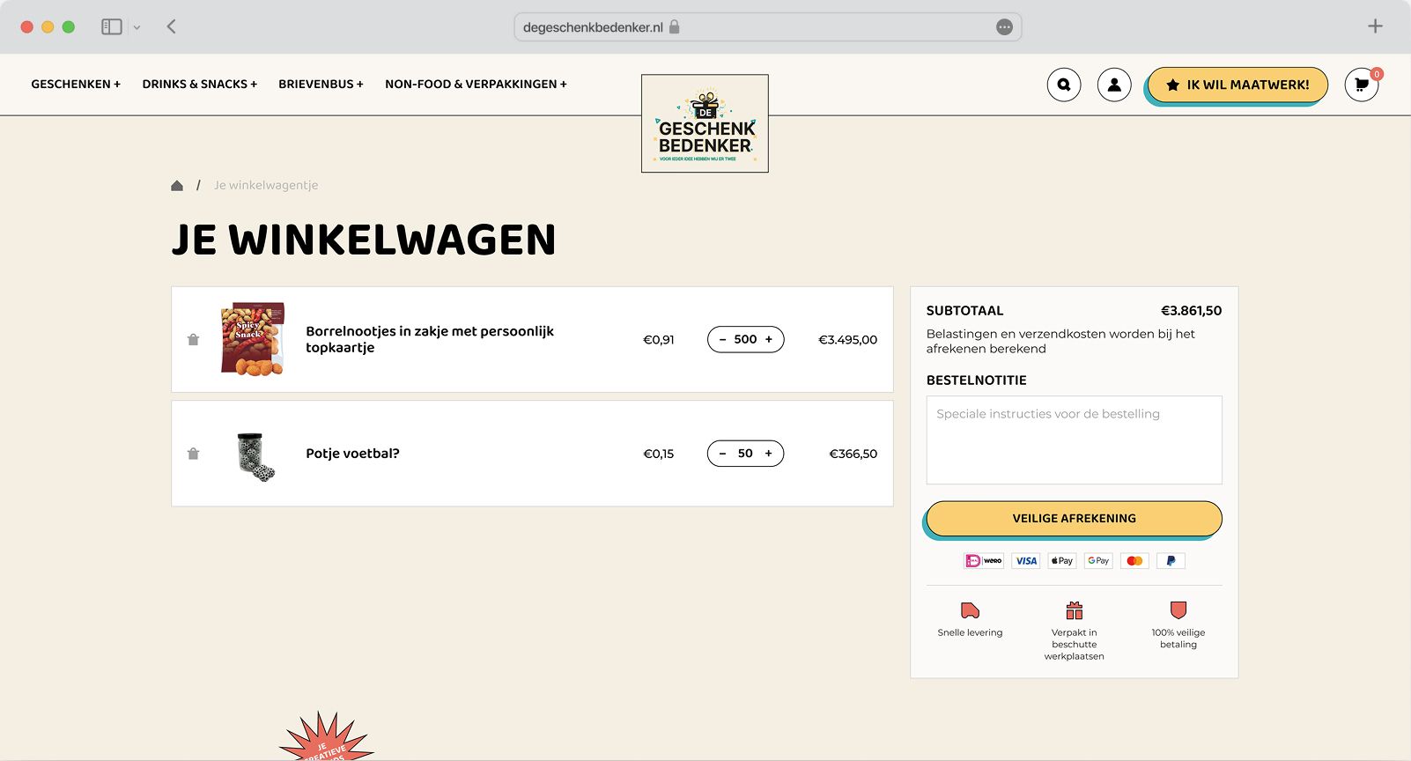Select the subtotal amount €3.861,50
Viewport: 1411px width, 761px height.
pos(1191,311)
